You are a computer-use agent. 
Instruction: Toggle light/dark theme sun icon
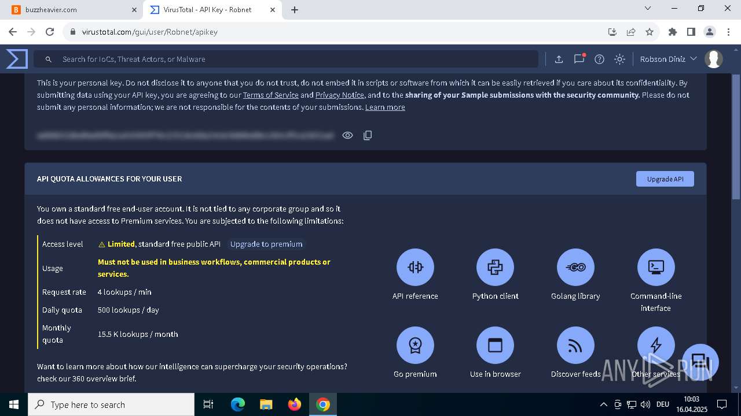620,59
